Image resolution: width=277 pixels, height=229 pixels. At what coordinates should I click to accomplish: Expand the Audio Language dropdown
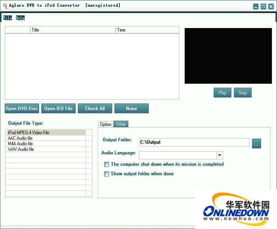(220, 155)
